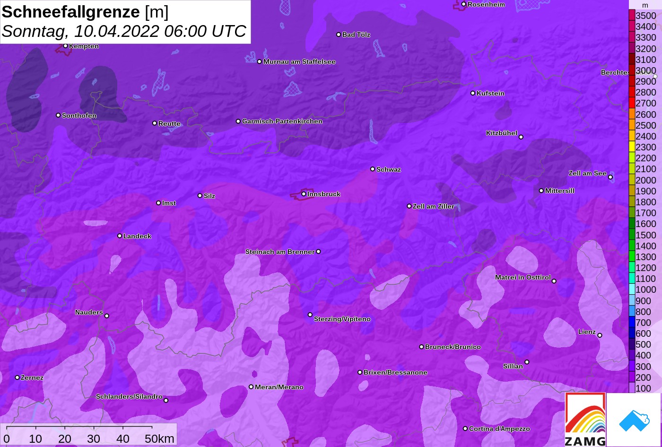The image size is (662, 447).
Task: Select the 700 m blue legend swatch
Action: pyautogui.click(x=632, y=323)
